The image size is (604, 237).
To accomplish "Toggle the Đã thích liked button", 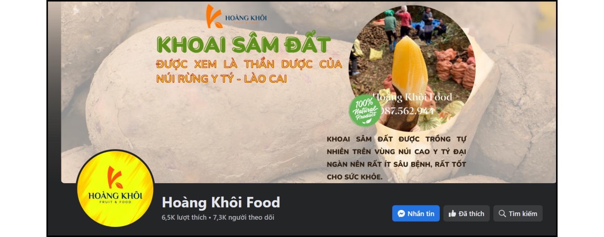I will [x=467, y=213].
